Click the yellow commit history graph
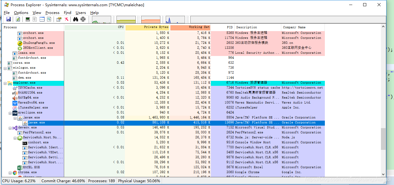 126,20
